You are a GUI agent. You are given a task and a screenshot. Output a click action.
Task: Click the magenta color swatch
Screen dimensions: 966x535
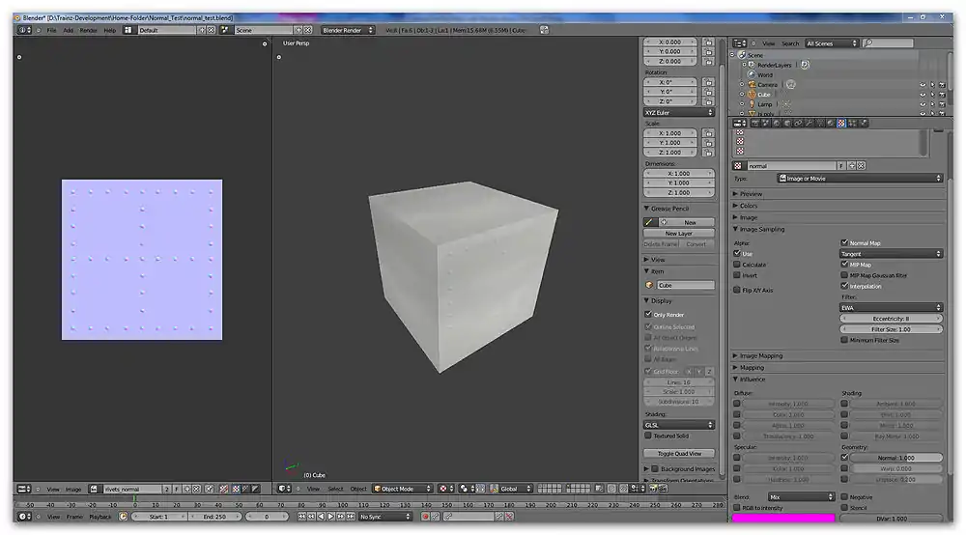pyautogui.click(x=781, y=519)
